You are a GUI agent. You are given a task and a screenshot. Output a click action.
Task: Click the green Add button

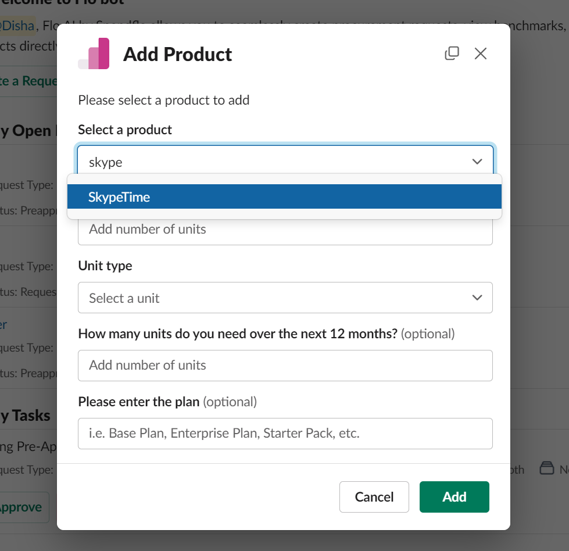455,497
